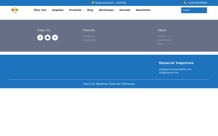218x136 pixels.
Task: Open the Datenschutz link
Action: pyautogui.click(x=90, y=40)
